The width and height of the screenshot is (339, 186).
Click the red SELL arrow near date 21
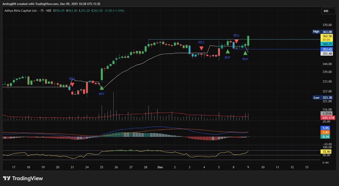pos(72,84)
